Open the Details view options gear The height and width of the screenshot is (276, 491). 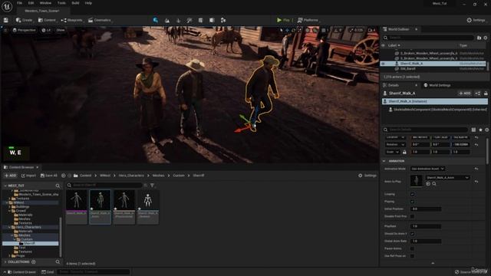coord(486,130)
